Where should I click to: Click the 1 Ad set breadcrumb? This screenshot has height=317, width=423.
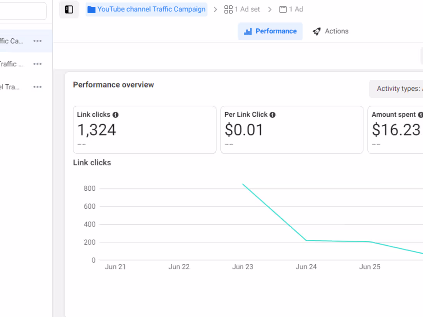246,9
